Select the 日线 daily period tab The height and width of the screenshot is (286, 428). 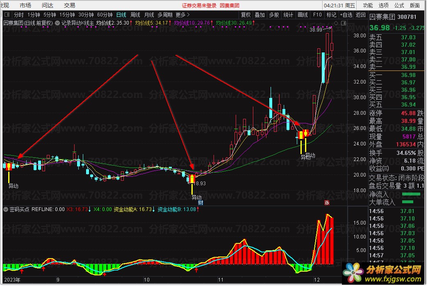coord(121,15)
